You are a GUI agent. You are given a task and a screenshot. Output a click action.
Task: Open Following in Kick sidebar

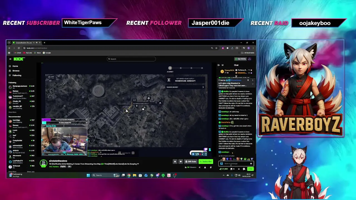coord(15,75)
